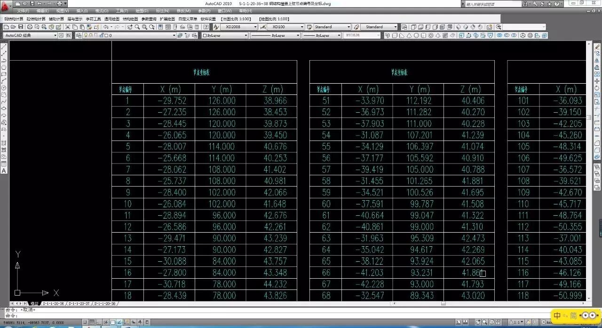Image resolution: width=602 pixels, height=328 pixels.
Task: Toggle Object Snap Tracking in the status bar
Action: pyautogui.click(x=119, y=322)
